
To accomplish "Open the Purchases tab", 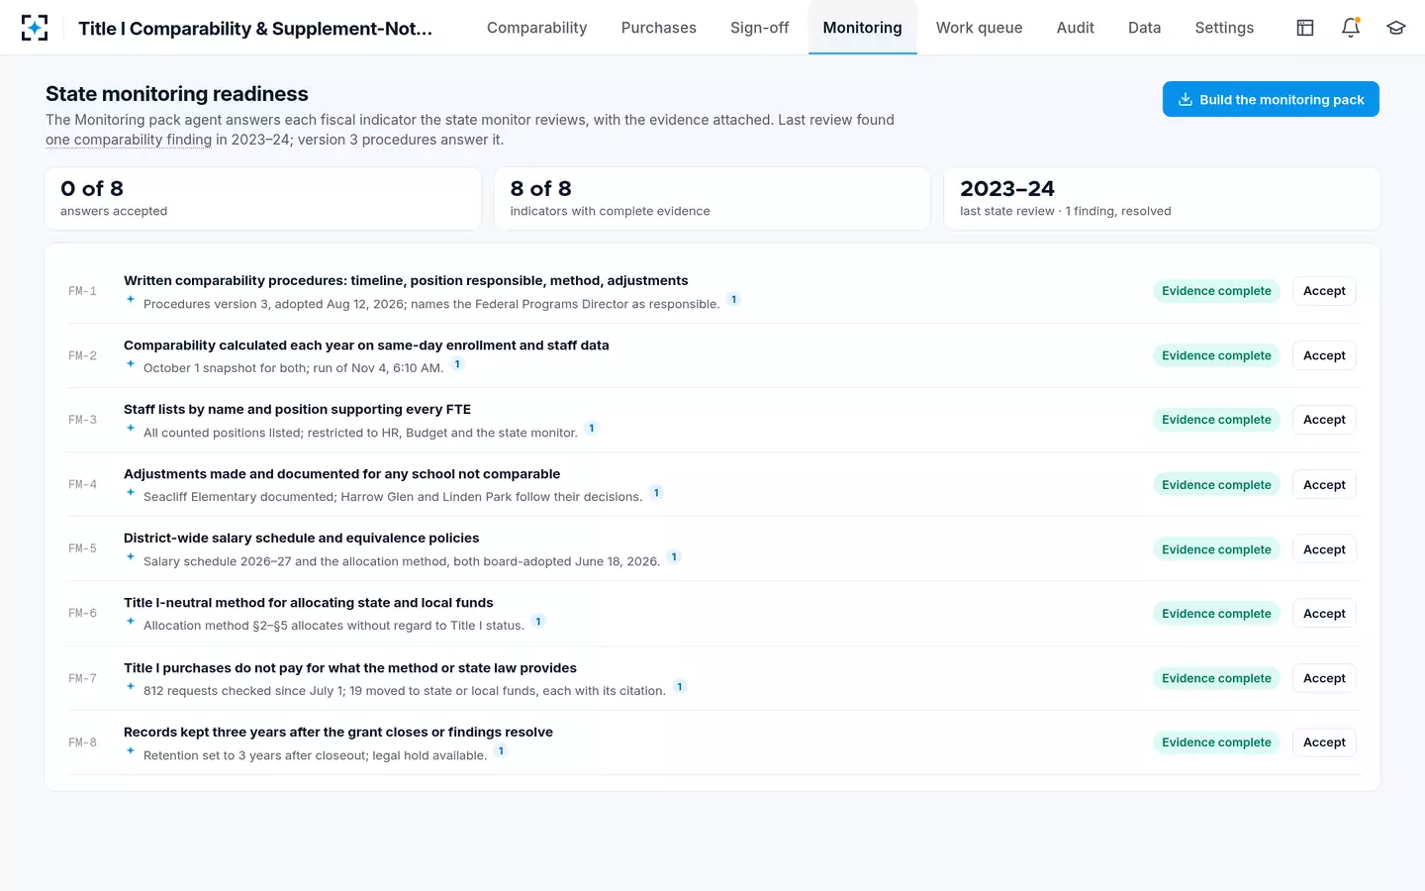I will click(x=659, y=28).
